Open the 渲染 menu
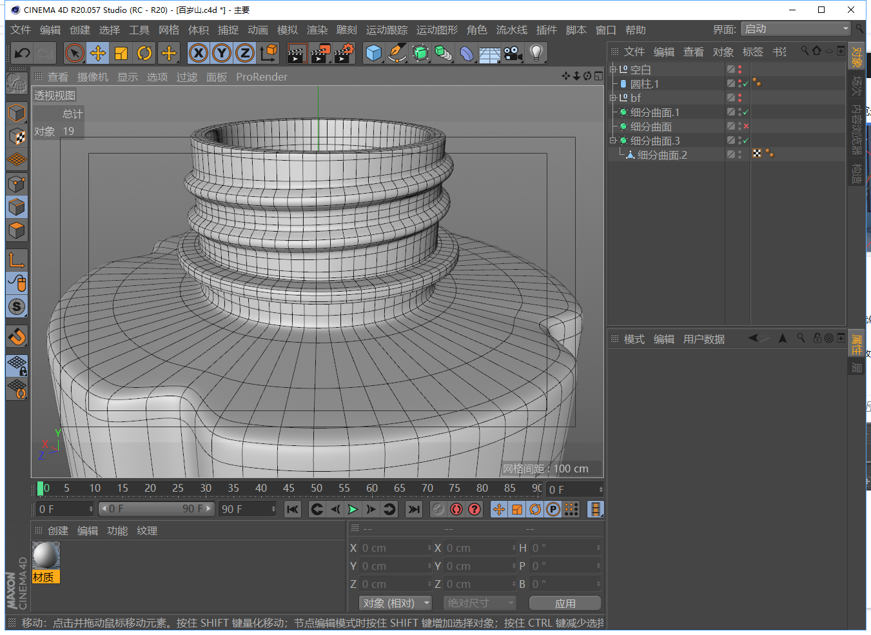The width and height of the screenshot is (871, 635). tap(317, 30)
